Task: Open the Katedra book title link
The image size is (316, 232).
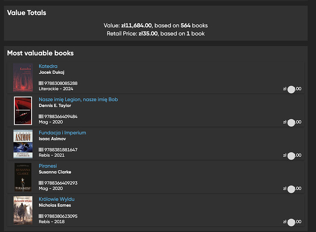Action: click(x=48, y=66)
